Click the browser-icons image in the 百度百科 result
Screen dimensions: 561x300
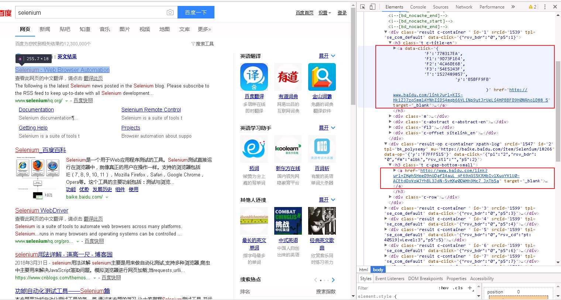[38, 178]
